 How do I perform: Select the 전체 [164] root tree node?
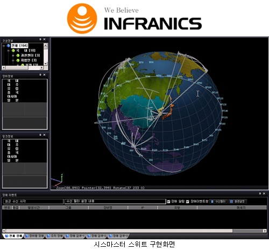pyautogui.click(x=19, y=46)
